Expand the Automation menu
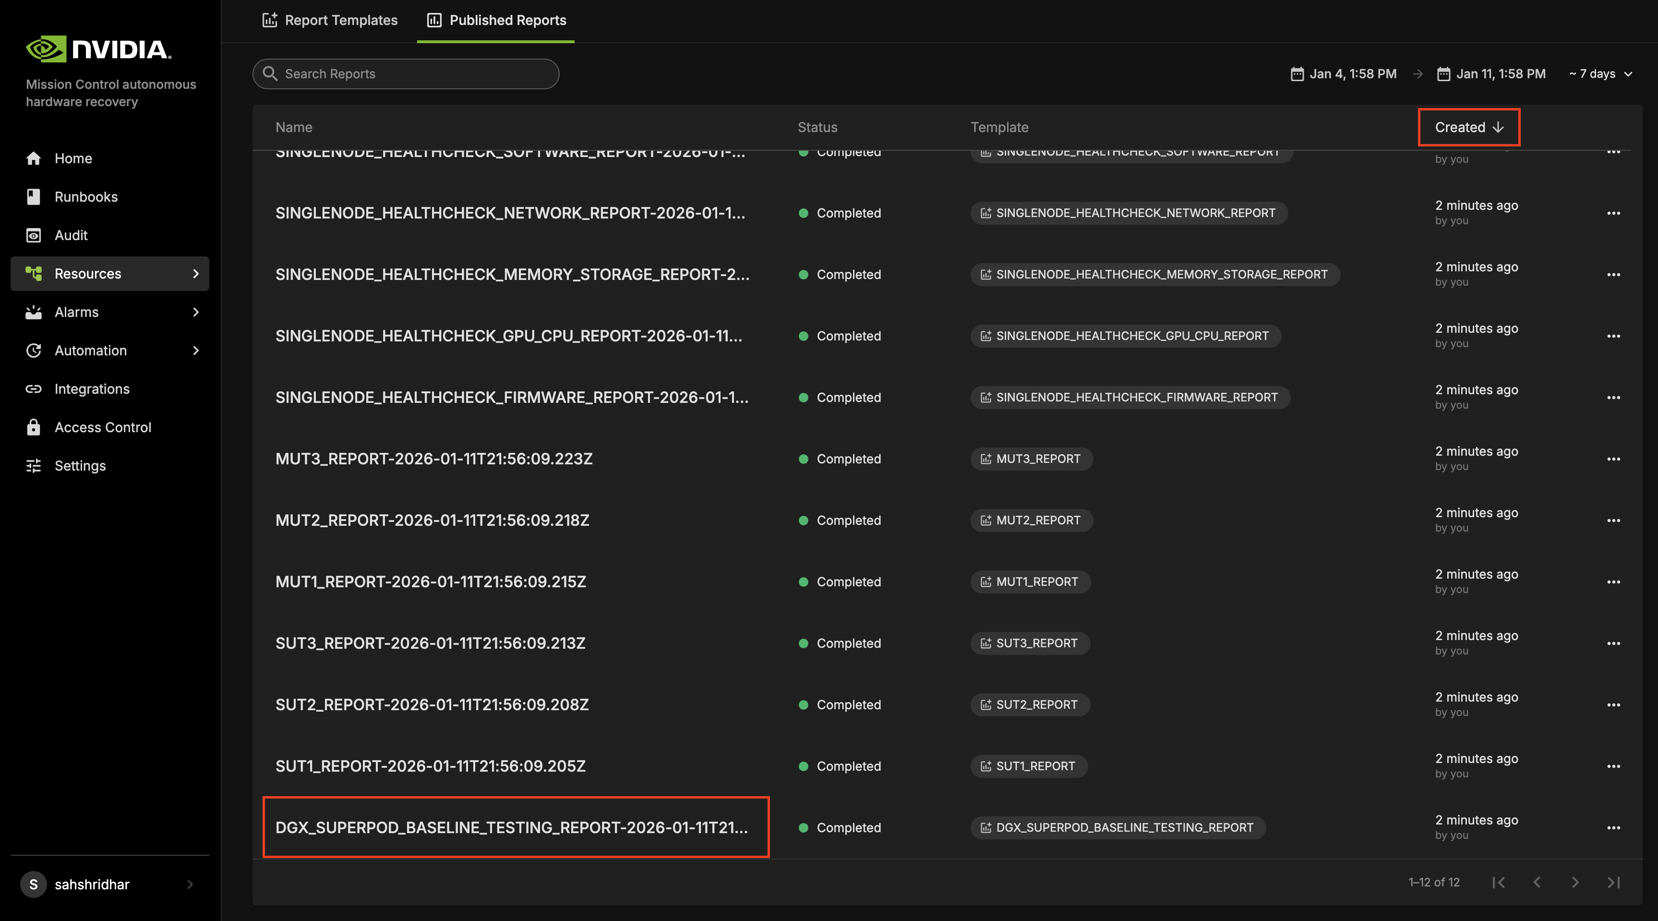 point(109,351)
